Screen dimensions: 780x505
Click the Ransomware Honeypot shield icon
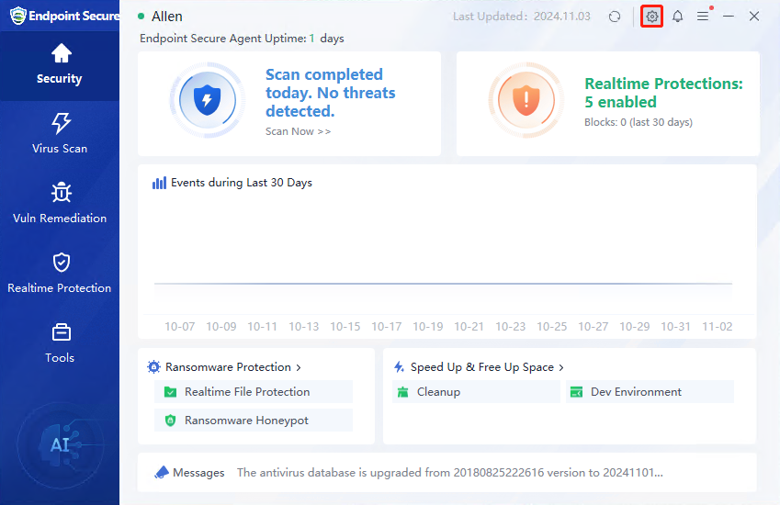coord(170,421)
